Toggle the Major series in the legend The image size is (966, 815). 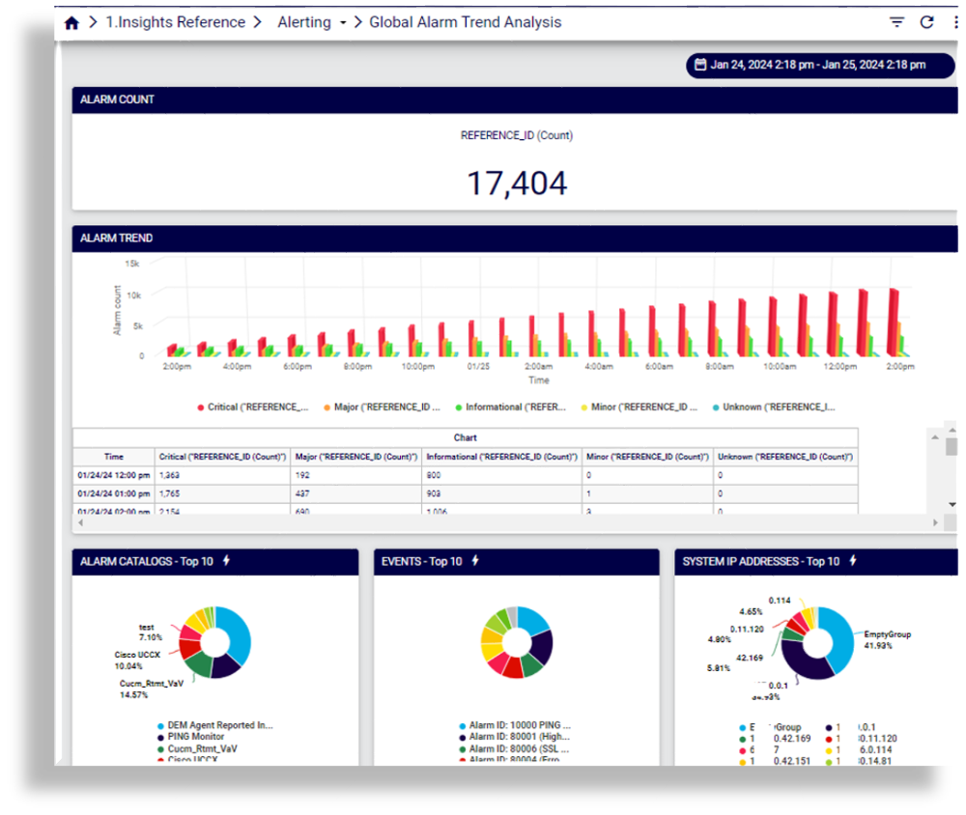[x=384, y=407]
